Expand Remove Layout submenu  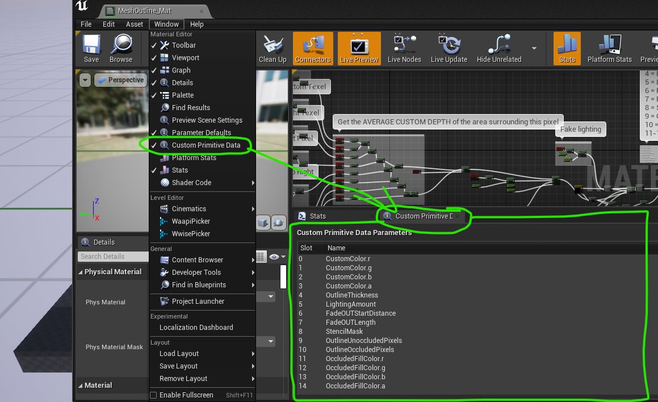[202, 379]
